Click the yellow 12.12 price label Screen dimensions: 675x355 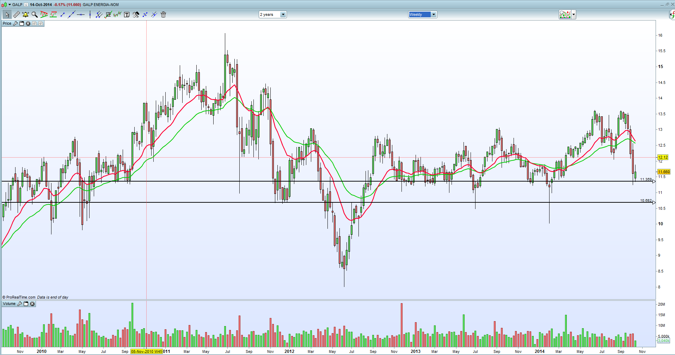[663, 157]
